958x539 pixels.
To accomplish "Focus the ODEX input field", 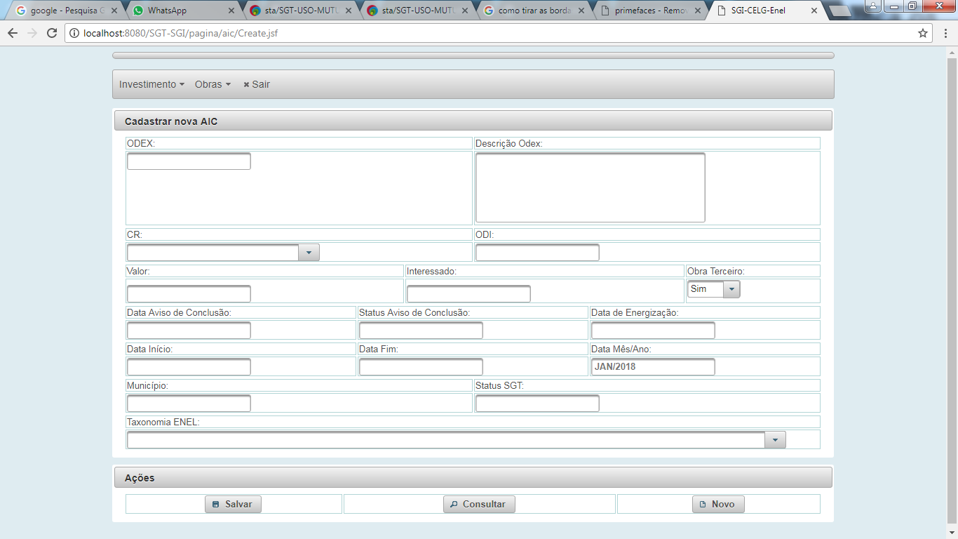I will click(x=189, y=161).
